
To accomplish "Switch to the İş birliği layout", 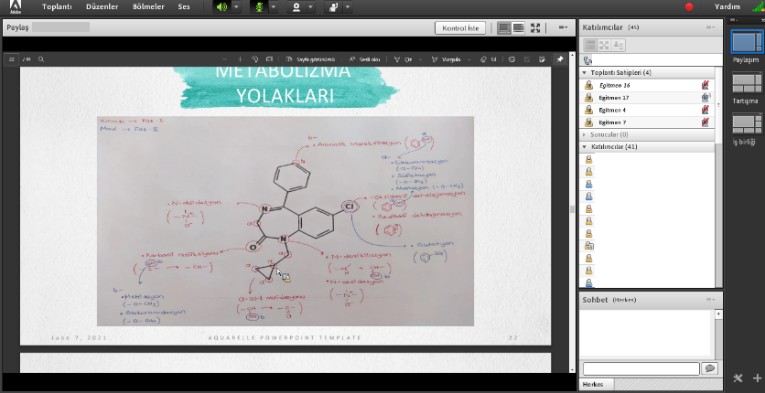I will point(746,128).
